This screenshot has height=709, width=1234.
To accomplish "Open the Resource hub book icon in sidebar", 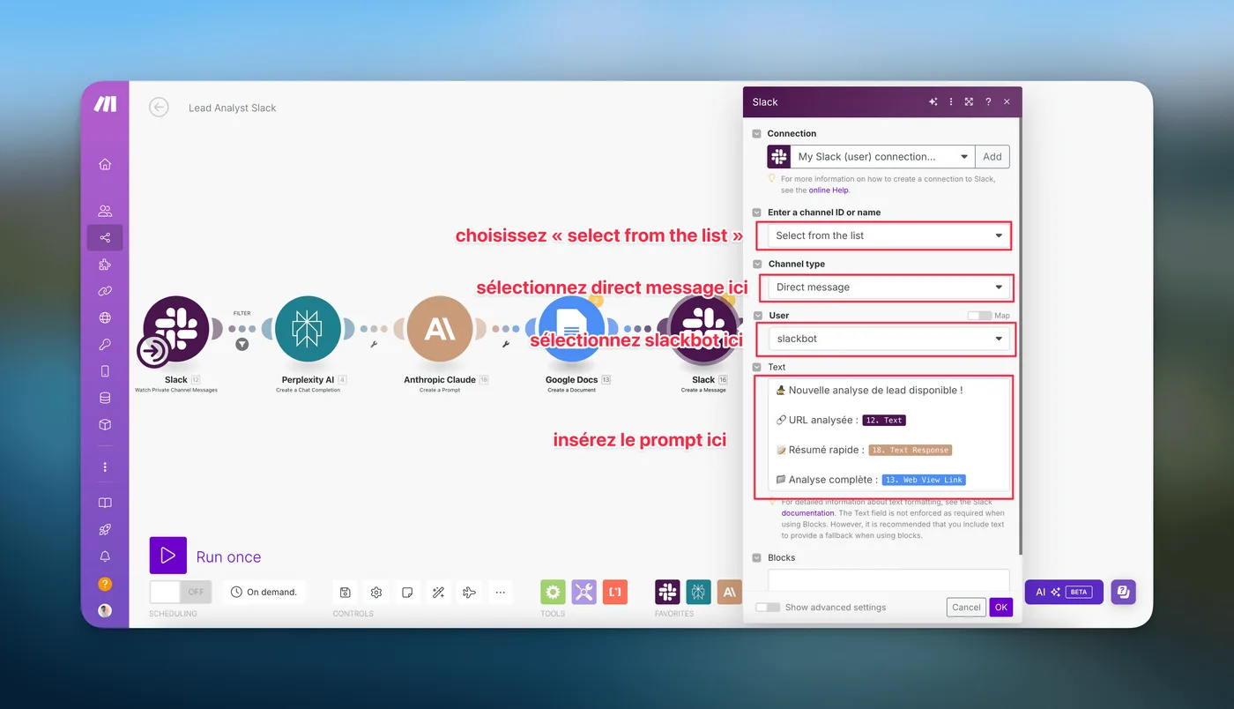I will tap(105, 503).
